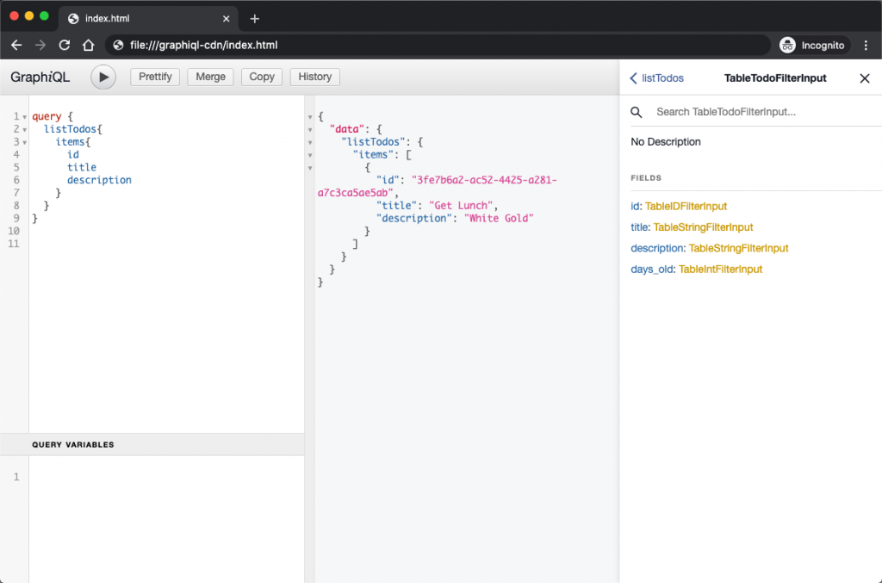Open a new browser tab with plus
Image resolution: width=882 pixels, height=583 pixels.
click(x=255, y=19)
